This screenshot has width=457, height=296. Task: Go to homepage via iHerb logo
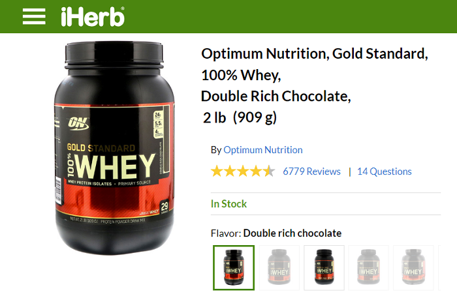click(93, 17)
